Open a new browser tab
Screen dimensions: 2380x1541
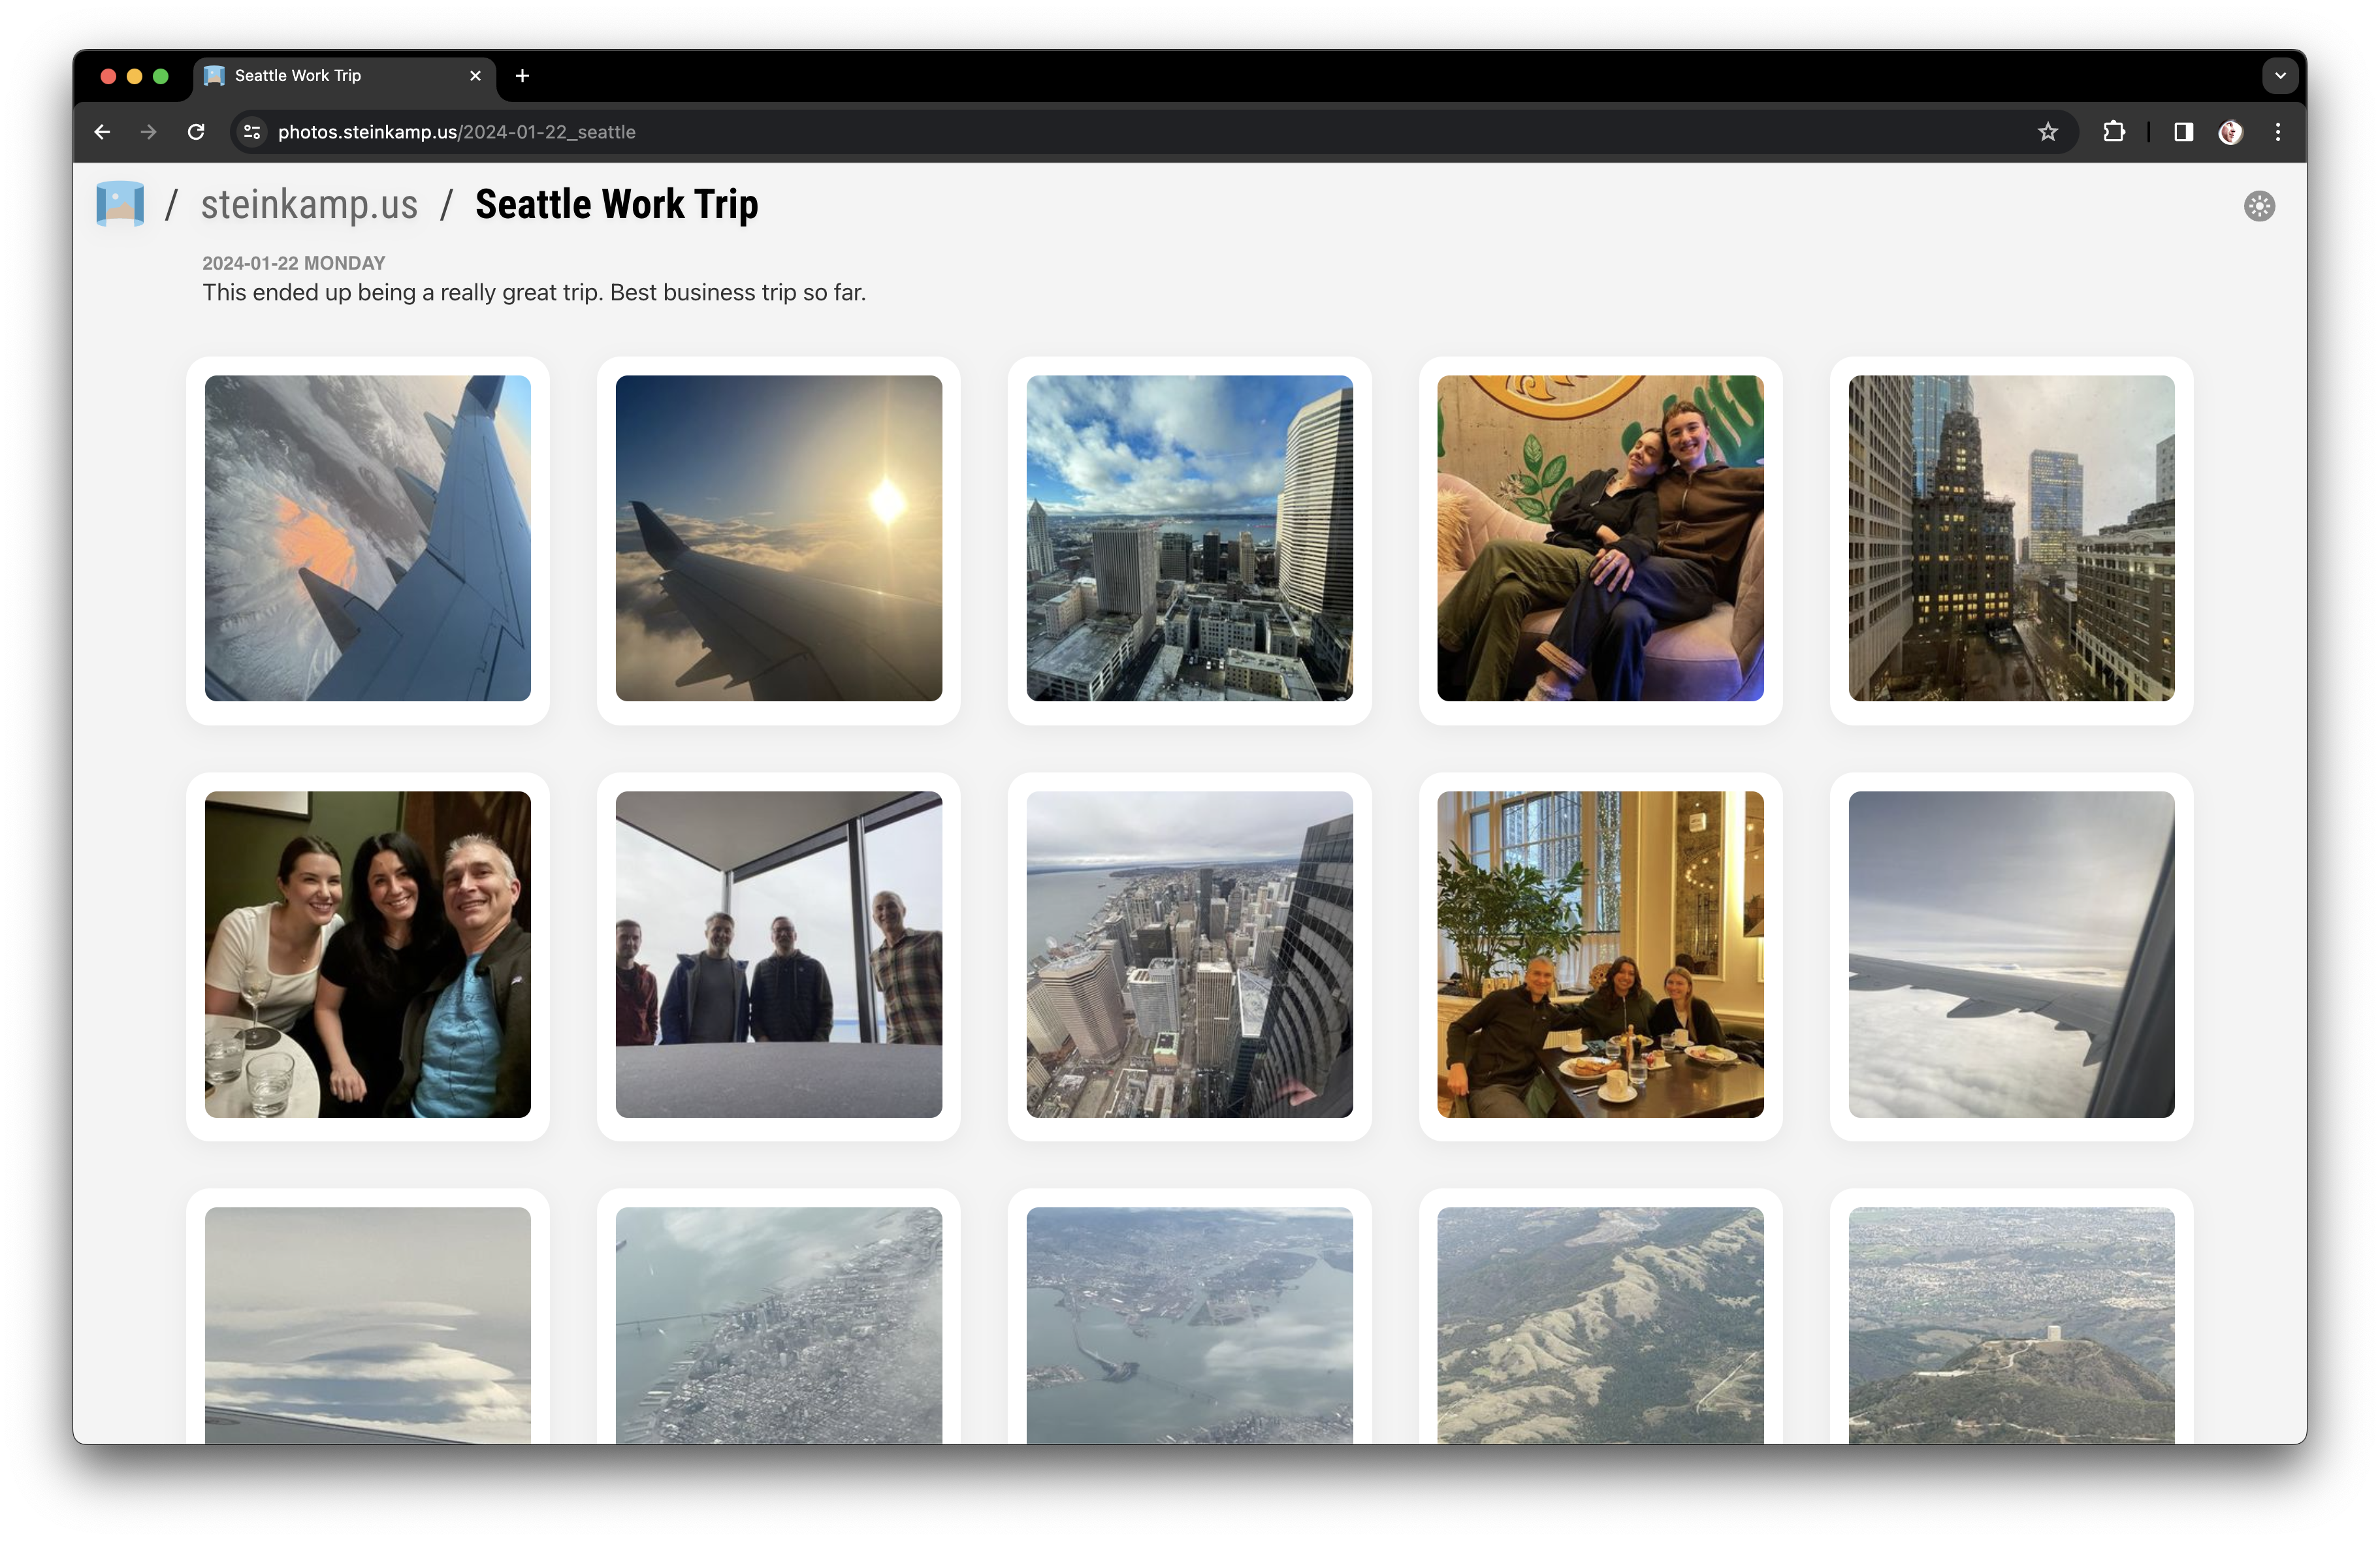[x=522, y=76]
